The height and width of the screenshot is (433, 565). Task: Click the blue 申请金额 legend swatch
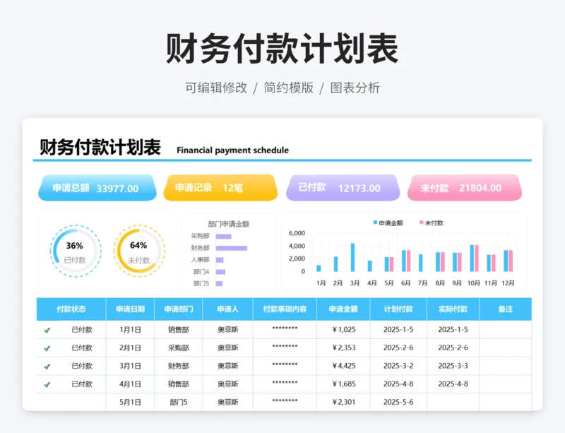(375, 223)
